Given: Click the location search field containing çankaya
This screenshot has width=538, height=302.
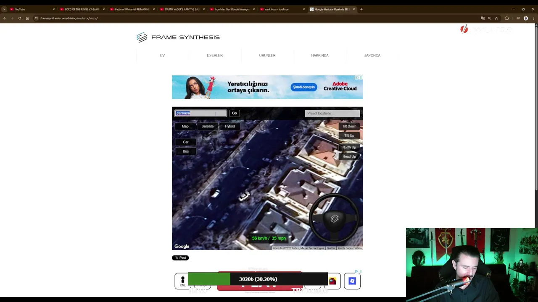Looking at the screenshot, I should [201, 113].
